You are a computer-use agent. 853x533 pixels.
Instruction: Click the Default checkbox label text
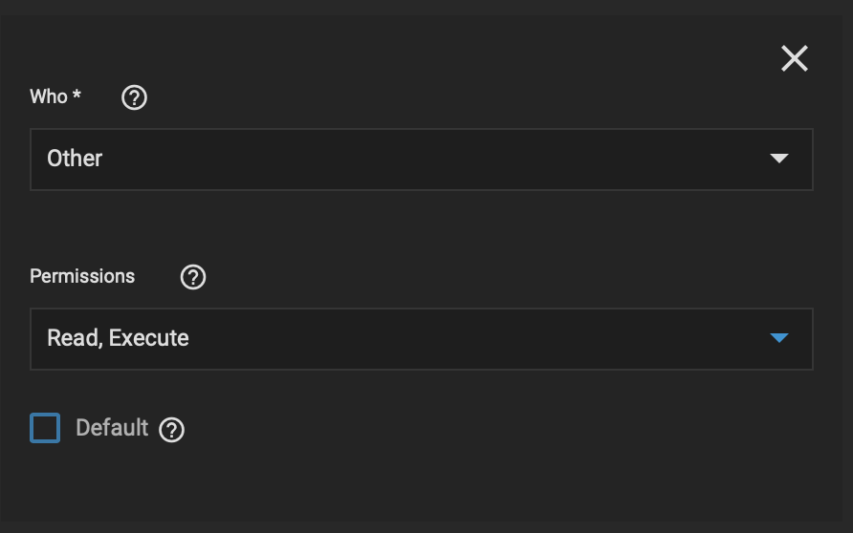pos(112,428)
